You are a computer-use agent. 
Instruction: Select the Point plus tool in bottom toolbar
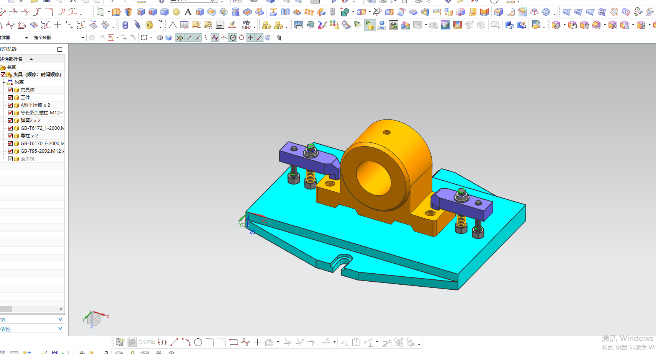pyautogui.click(x=258, y=342)
